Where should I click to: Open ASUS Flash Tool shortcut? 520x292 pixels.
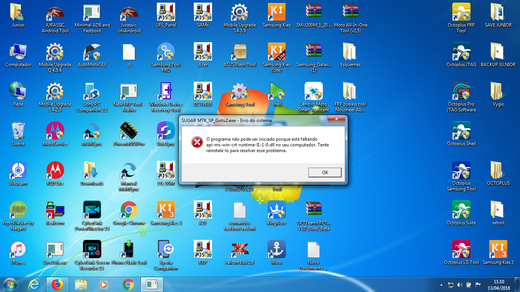[240, 55]
